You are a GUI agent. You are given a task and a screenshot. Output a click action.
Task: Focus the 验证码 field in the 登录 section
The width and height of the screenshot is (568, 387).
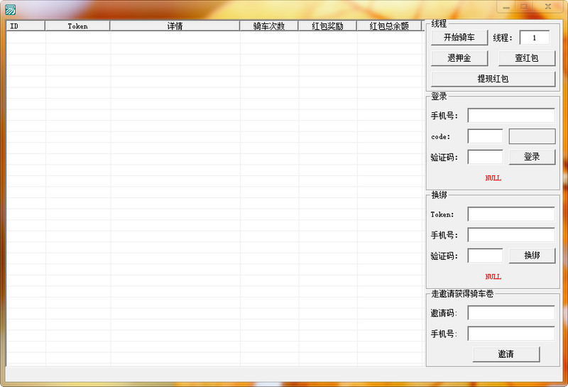[485, 157]
